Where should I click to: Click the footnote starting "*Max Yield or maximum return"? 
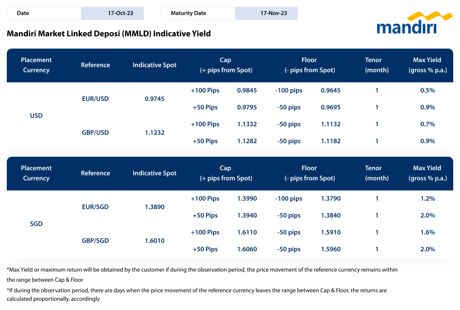(x=202, y=275)
